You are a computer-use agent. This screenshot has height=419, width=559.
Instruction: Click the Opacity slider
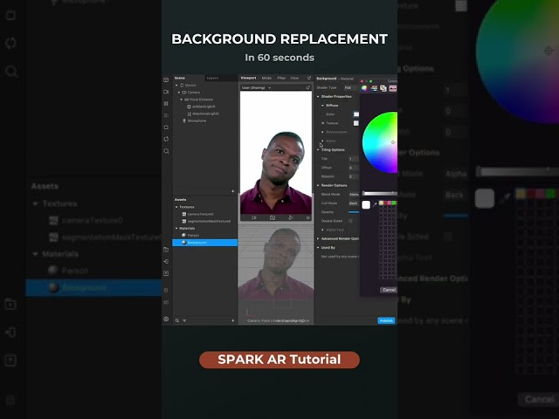click(x=354, y=212)
